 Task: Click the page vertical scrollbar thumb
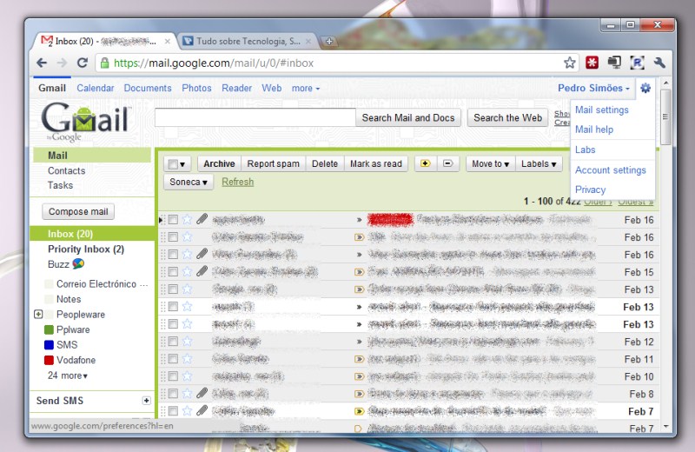pyautogui.click(x=665, y=116)
